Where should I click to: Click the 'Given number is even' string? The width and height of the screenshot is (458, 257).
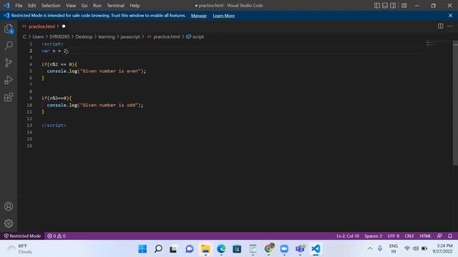tap(111, 71)
